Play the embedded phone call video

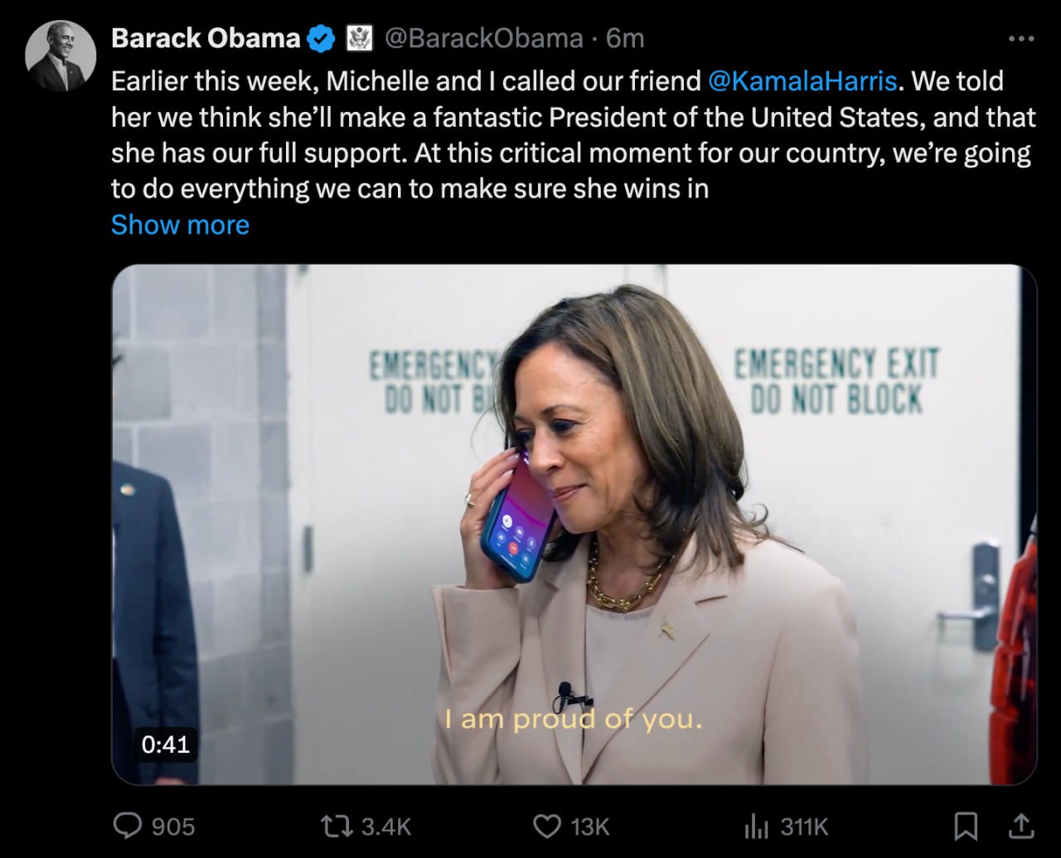574,524
